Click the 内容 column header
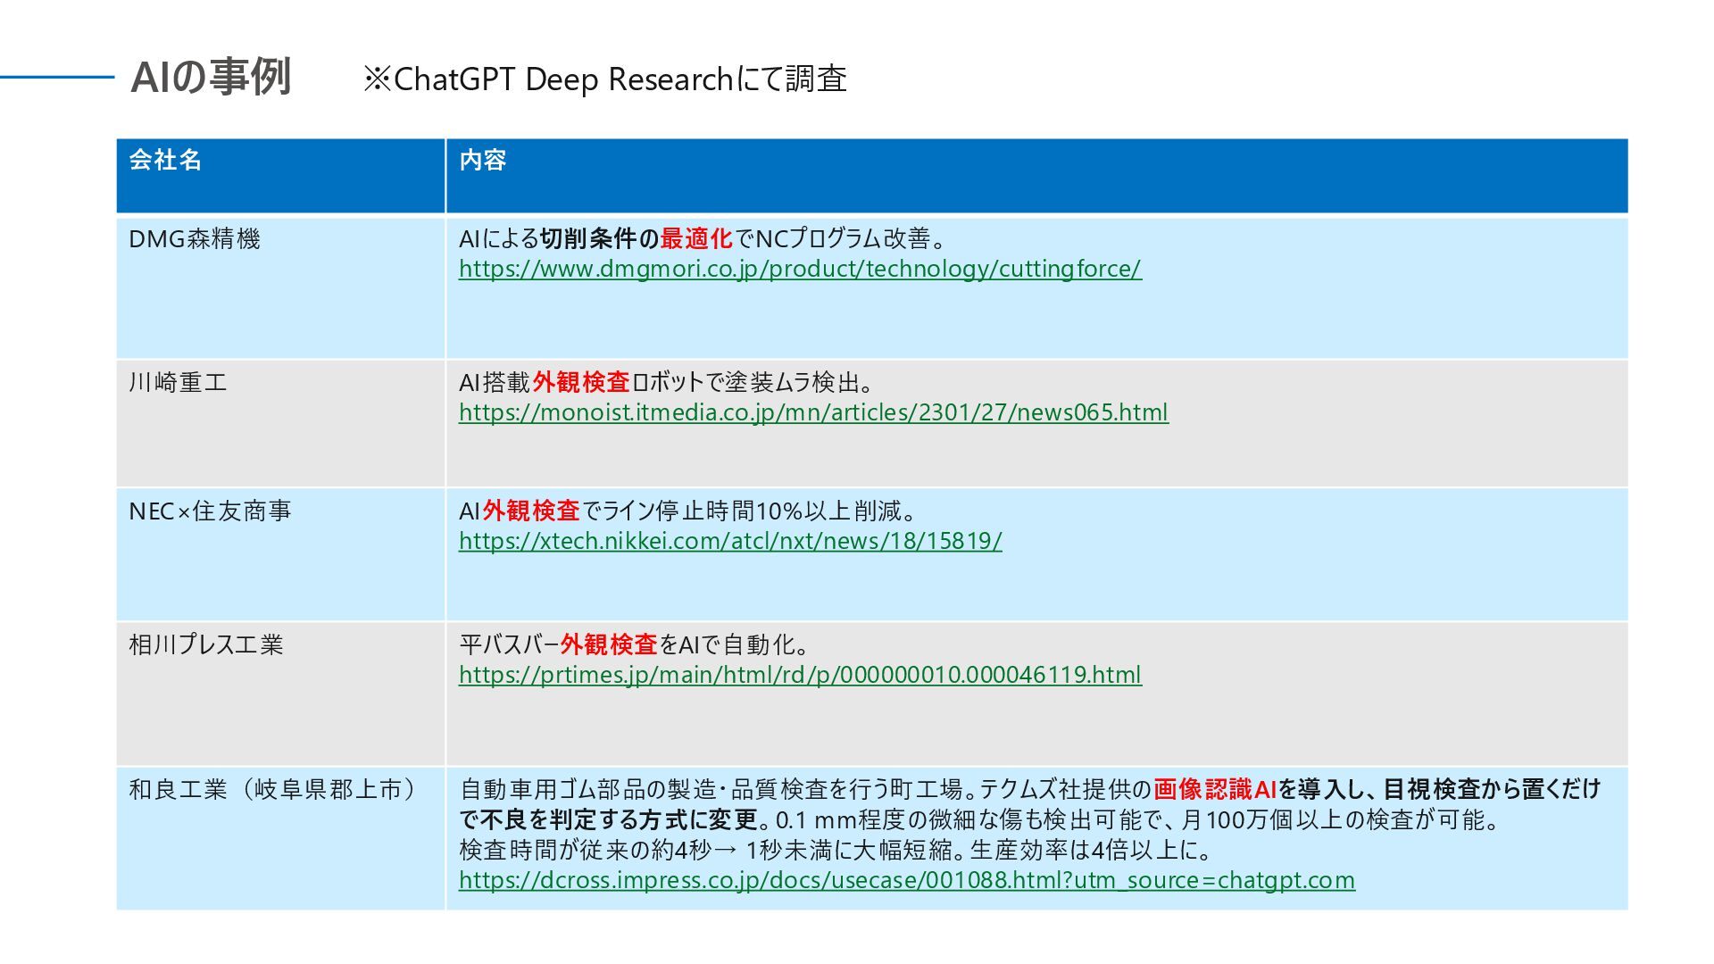 (x=483, y=161)
